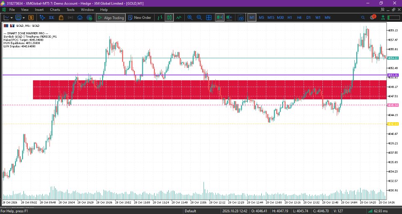Switch chart to bar chart mode
The width and height of the screenshot is (402, 214).
pos(160,18)
